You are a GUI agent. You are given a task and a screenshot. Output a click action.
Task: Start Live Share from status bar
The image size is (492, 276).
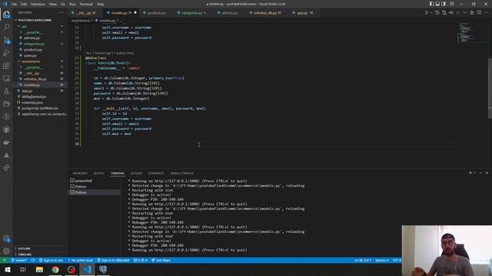(x=161, y=261)
